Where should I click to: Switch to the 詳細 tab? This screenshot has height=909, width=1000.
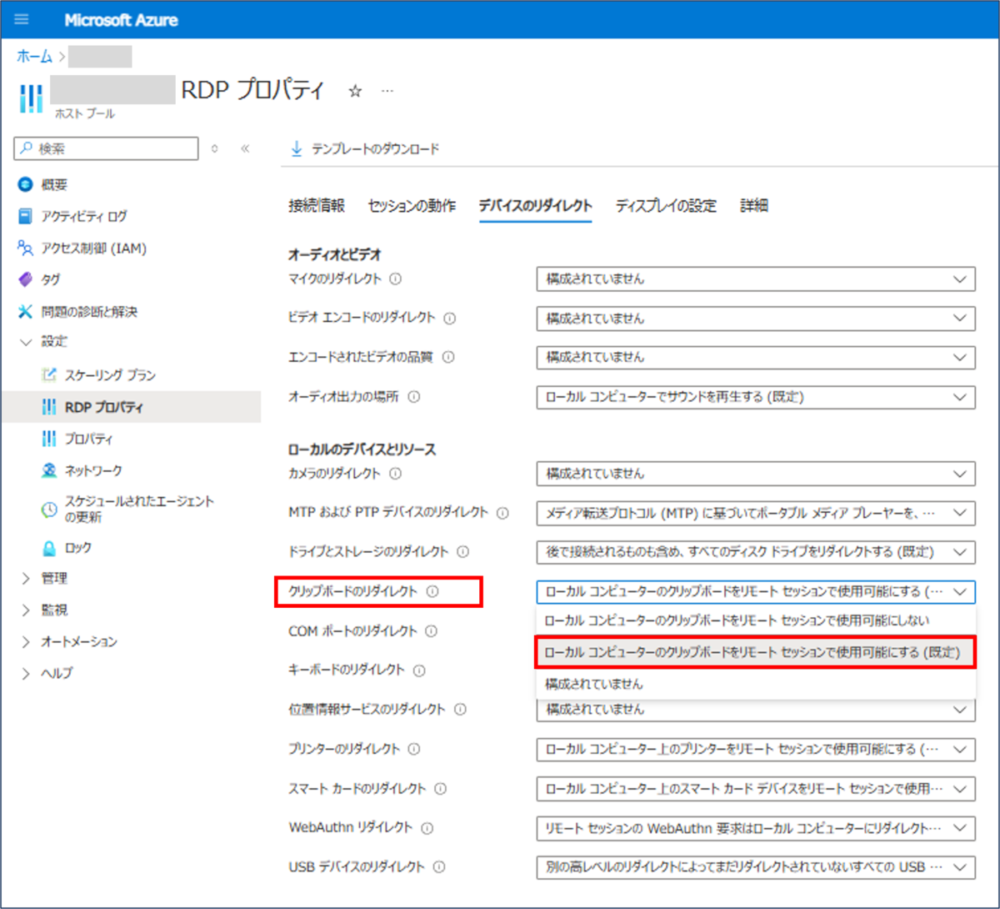753,206
